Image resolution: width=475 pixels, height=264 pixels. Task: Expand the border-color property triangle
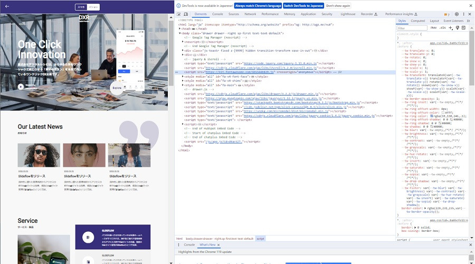click(425, 209)
